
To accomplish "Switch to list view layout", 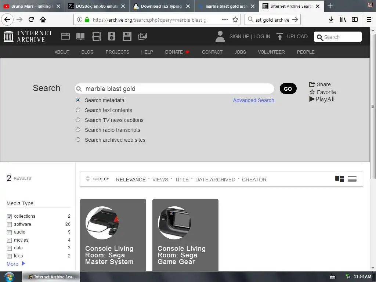I will [352, 179].
